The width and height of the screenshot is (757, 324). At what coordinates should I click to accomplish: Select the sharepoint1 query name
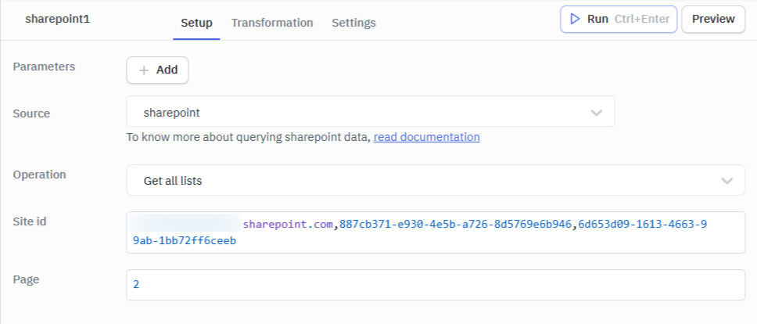pos(57,20)
